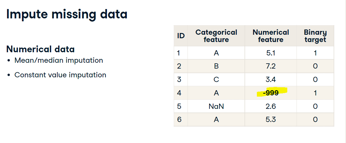Select the 'Impute missing data' title
346x143 pixels.
click(x=67, y=14)
